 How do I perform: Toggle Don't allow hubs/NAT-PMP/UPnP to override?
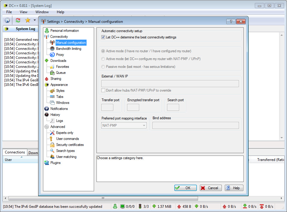103,90
